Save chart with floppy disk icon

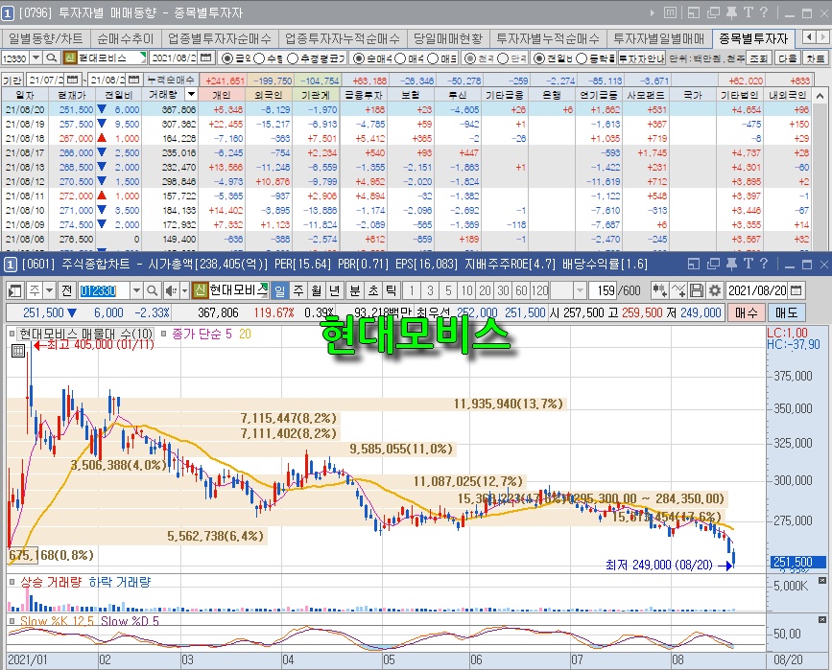coord(696,290)
